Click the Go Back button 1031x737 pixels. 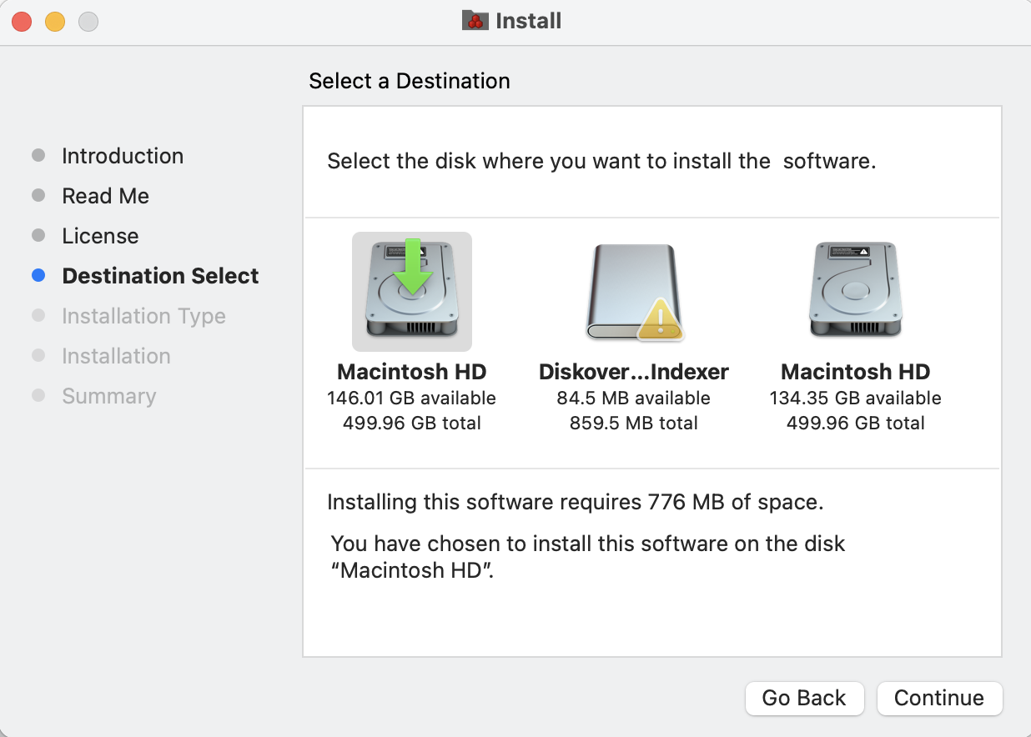coord(804,698)
